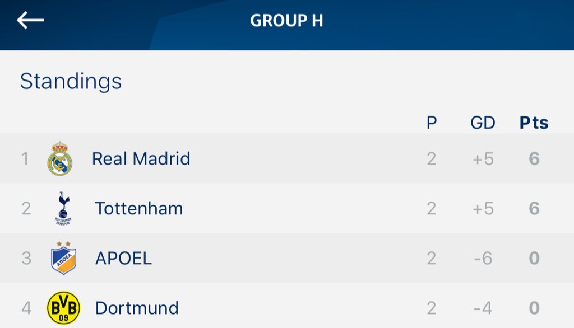This screenshot has width=574, height=328.
Task: Open the Real Madrid team name
Action: click(141, 159)
